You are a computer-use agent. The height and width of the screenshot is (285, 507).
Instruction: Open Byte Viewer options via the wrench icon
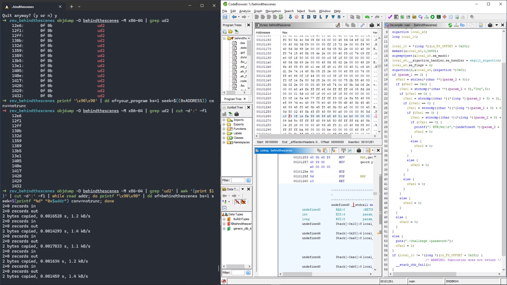(x=362, y=25)
